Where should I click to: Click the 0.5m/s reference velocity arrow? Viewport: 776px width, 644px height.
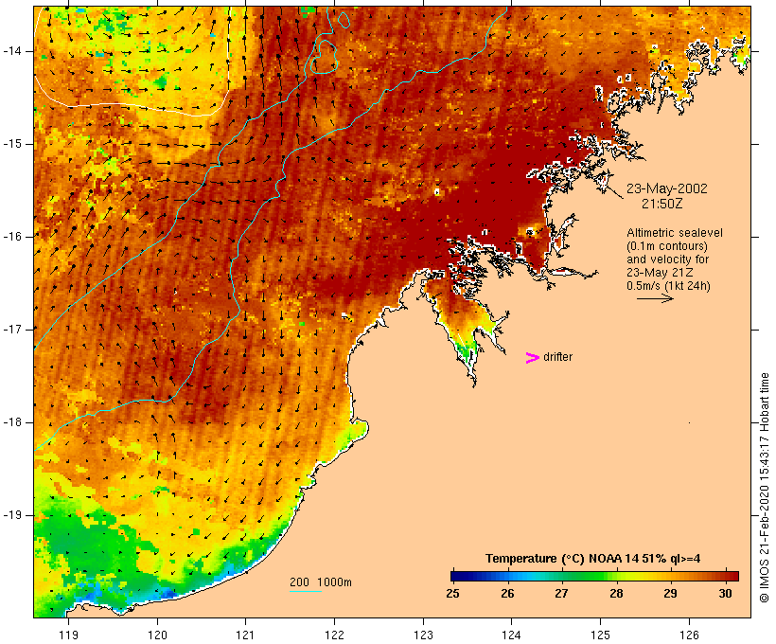pos(655,298)
